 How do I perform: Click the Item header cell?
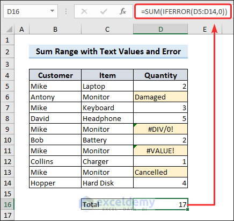click(x=107, y=75)
